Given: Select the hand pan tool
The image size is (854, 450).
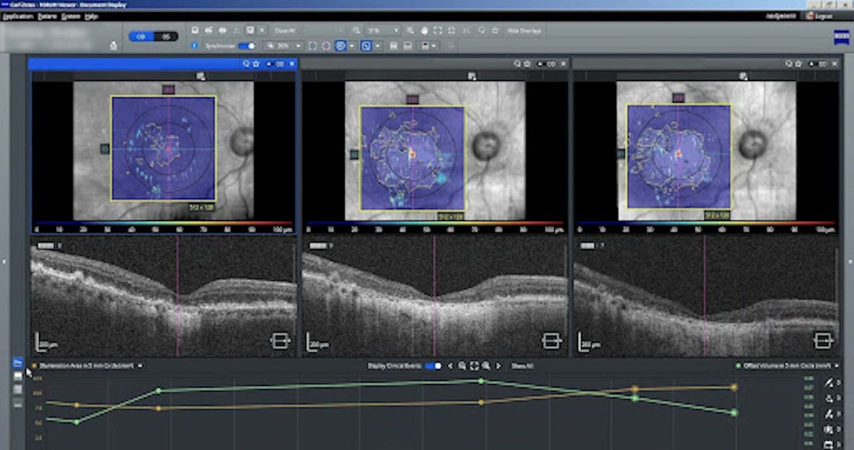Looking at the screenshot, I should 424,30.
